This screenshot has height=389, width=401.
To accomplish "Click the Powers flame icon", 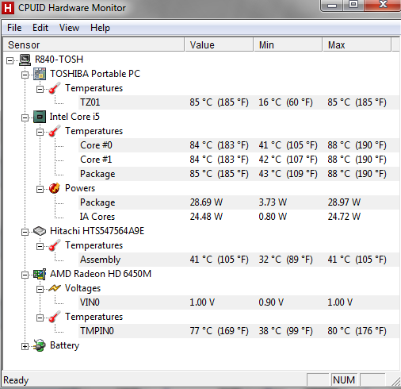I will 55,188.
